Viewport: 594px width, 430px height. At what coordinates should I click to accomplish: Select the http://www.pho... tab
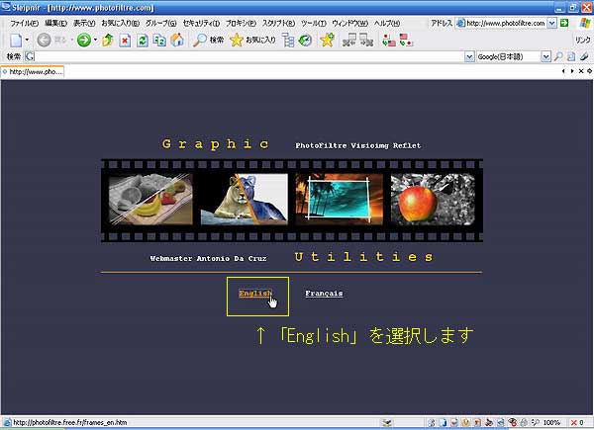click(33, 71)
